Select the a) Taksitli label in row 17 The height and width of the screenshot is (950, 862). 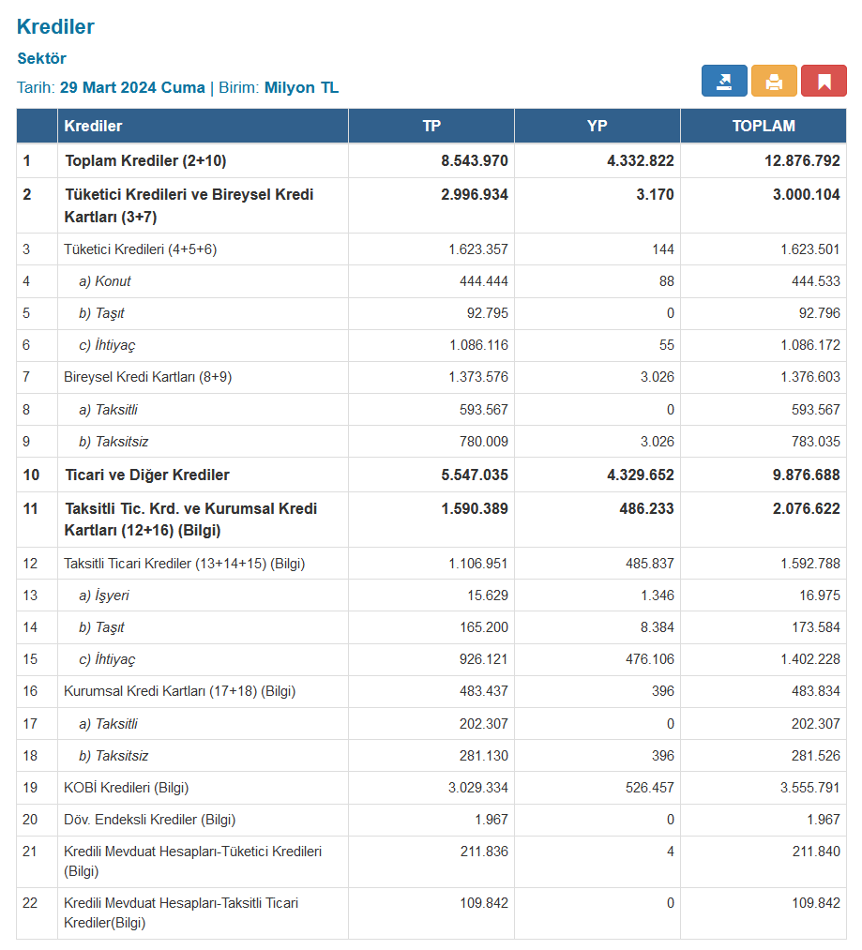[109, 723]
